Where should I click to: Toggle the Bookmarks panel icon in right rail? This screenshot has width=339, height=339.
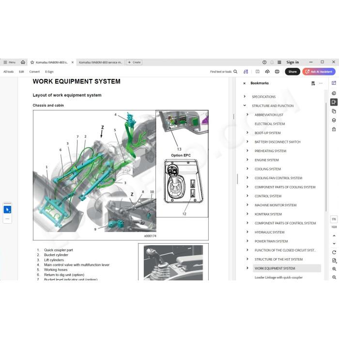334,102
